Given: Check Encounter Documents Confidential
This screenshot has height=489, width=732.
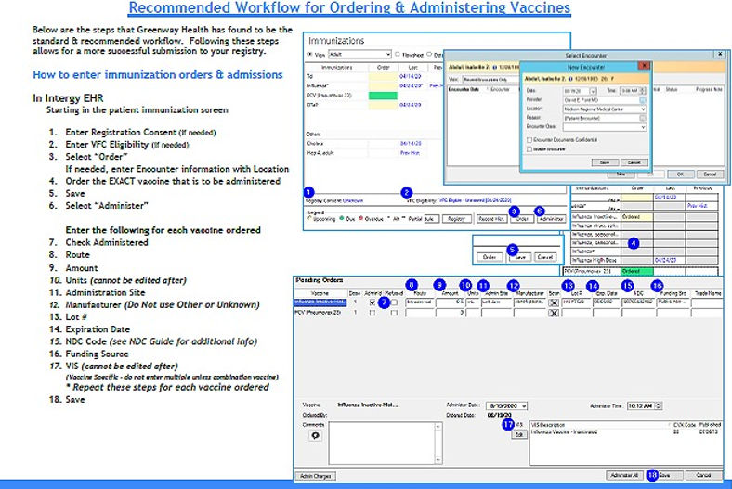Looking at the screenshot, I should (529, 140).
